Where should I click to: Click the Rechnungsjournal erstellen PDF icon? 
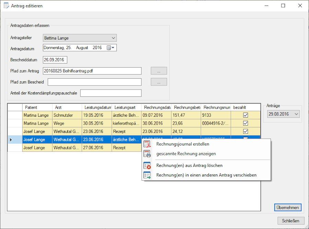pos(147,144)
